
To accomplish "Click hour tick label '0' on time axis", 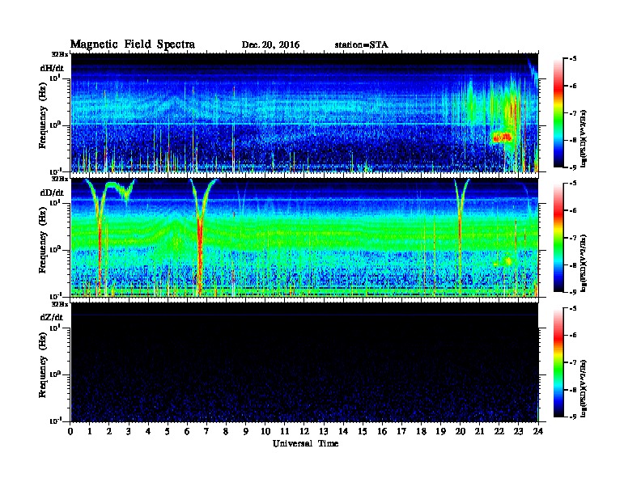I will point(70,432).
